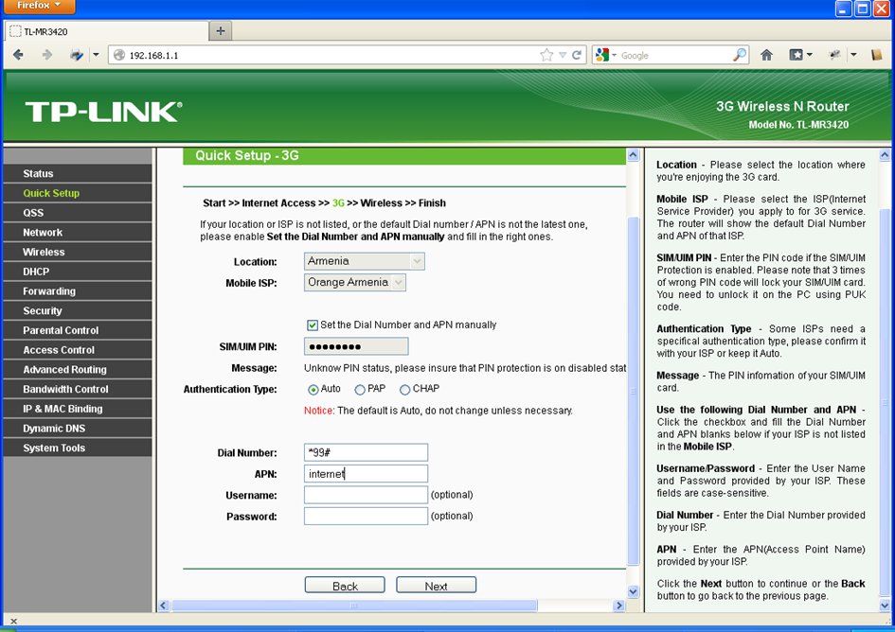Select PAP authentication type
Image resolution: width=895 pixels, height=632 pixels.
point(360,390)
